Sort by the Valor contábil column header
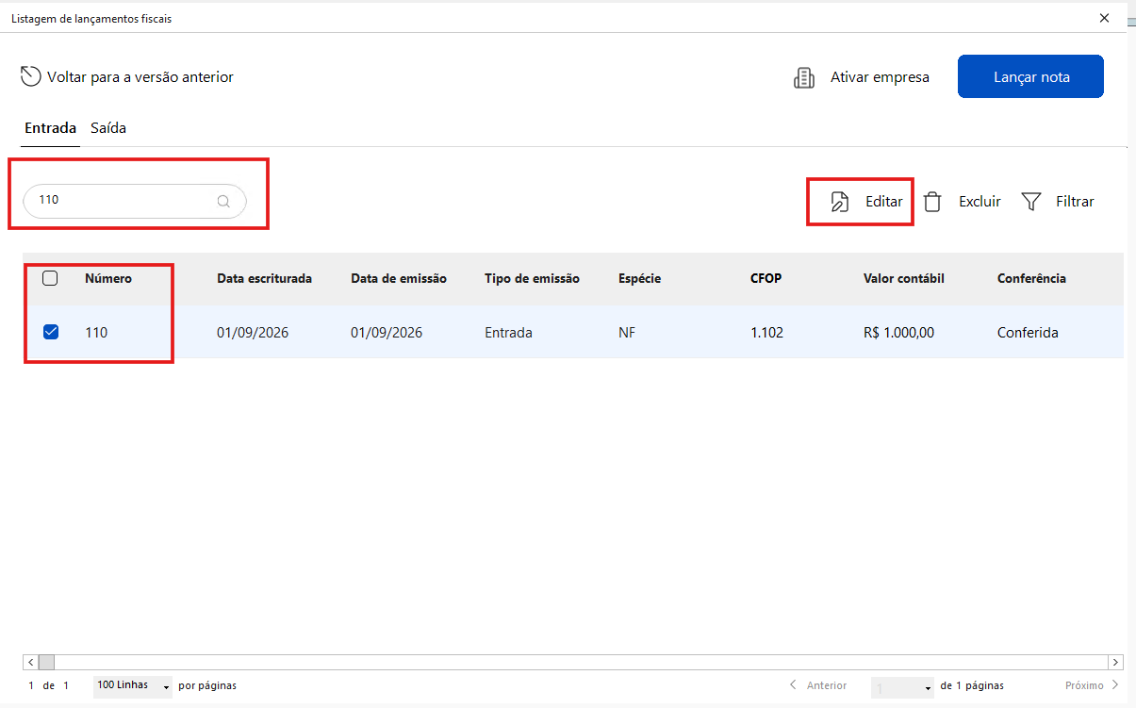The width and height of the screenshot is (1136, 708). click(x=903, y=278)
